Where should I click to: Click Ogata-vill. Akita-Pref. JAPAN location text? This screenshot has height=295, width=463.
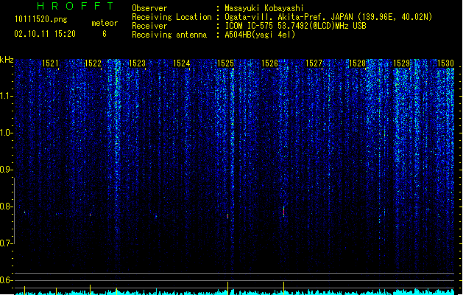click(328, 17)
